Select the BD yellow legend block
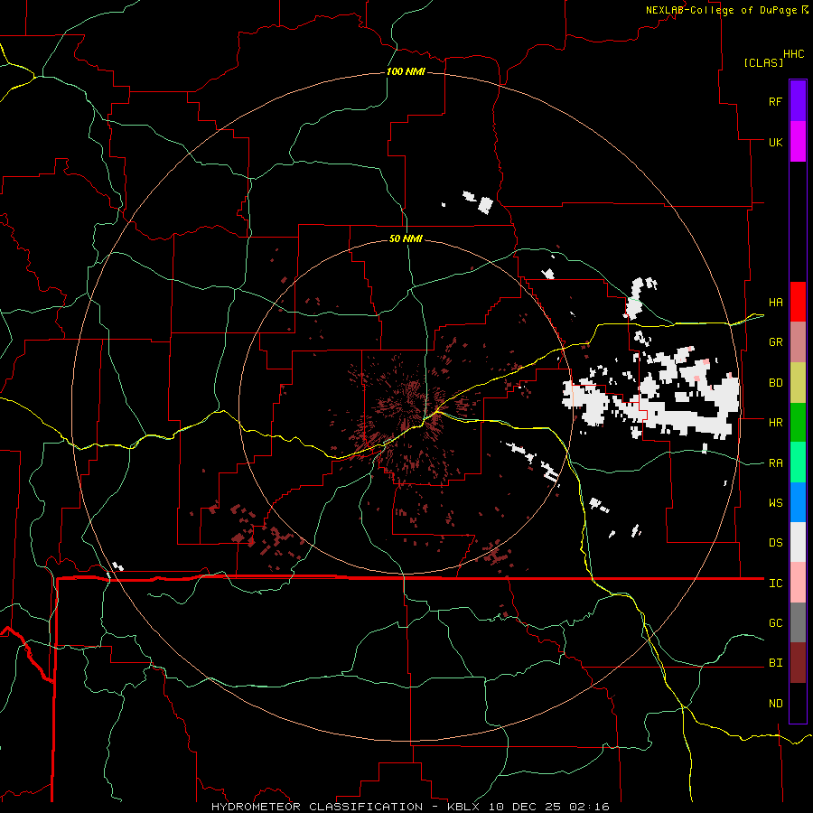 (x=798, y=383)
